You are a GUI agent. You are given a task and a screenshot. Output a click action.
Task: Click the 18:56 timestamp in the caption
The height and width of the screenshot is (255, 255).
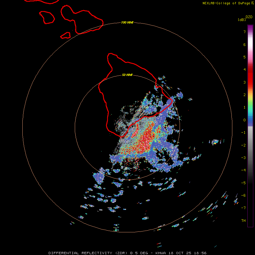pyautogui.click(x=201, y=253)
